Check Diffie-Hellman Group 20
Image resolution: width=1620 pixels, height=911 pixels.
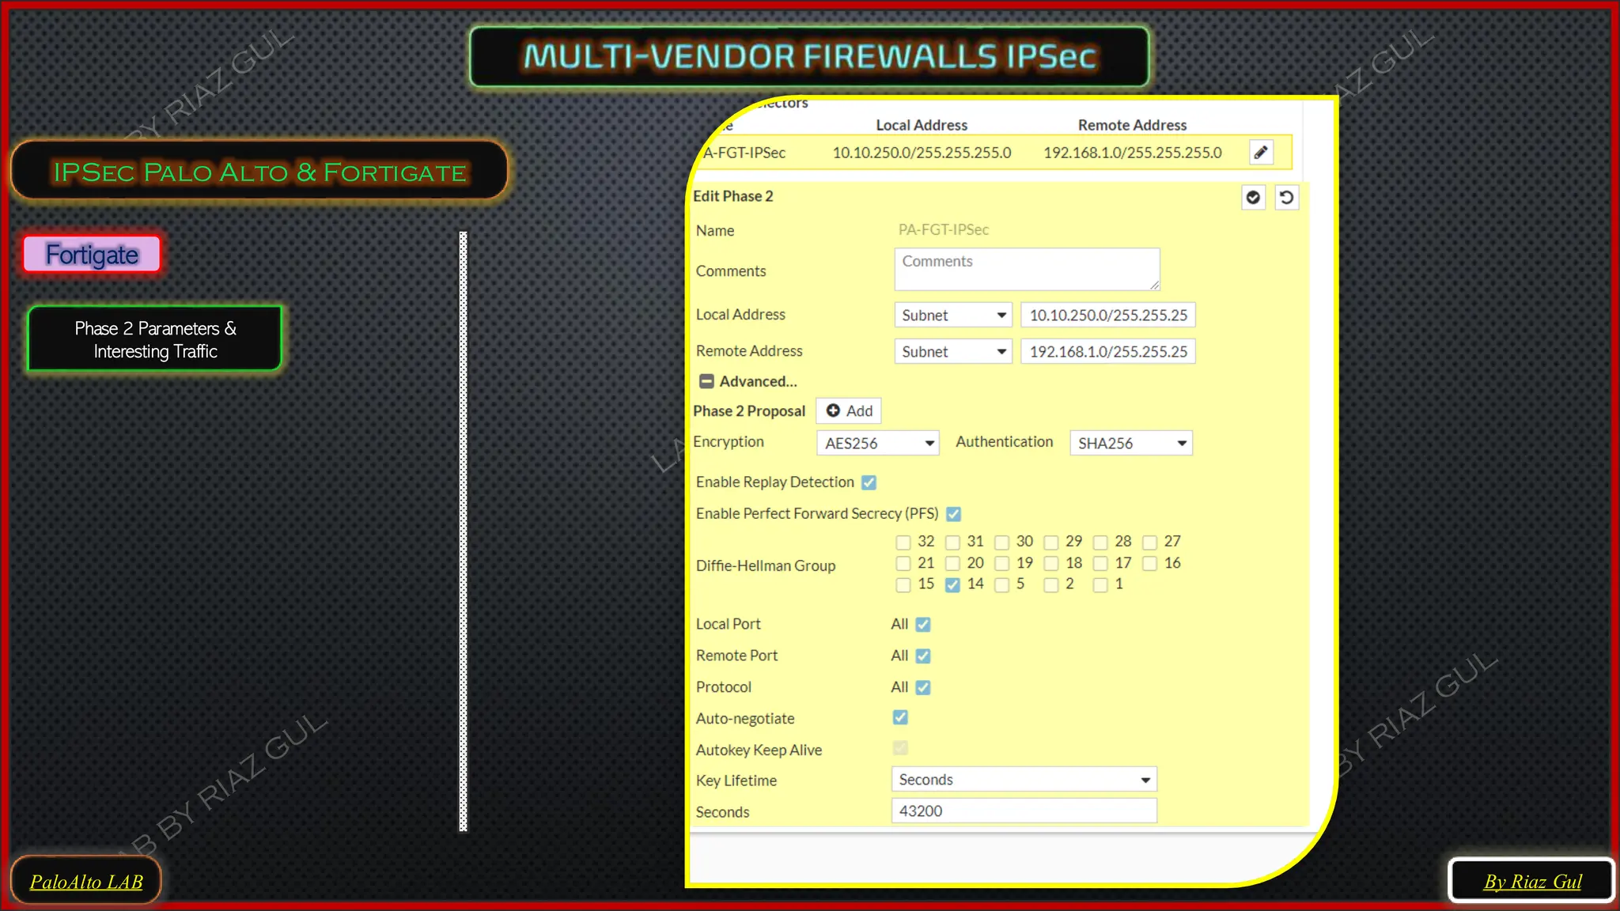[952, 563]
